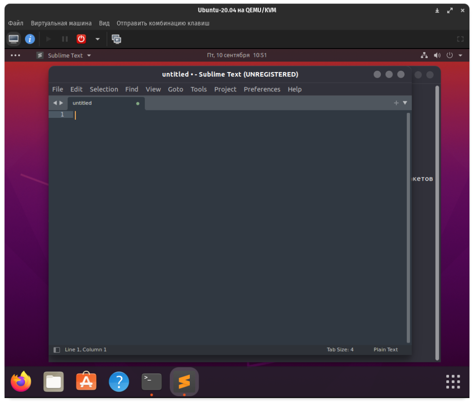
Task: Open the Tools menu
Action: point(199,89)
